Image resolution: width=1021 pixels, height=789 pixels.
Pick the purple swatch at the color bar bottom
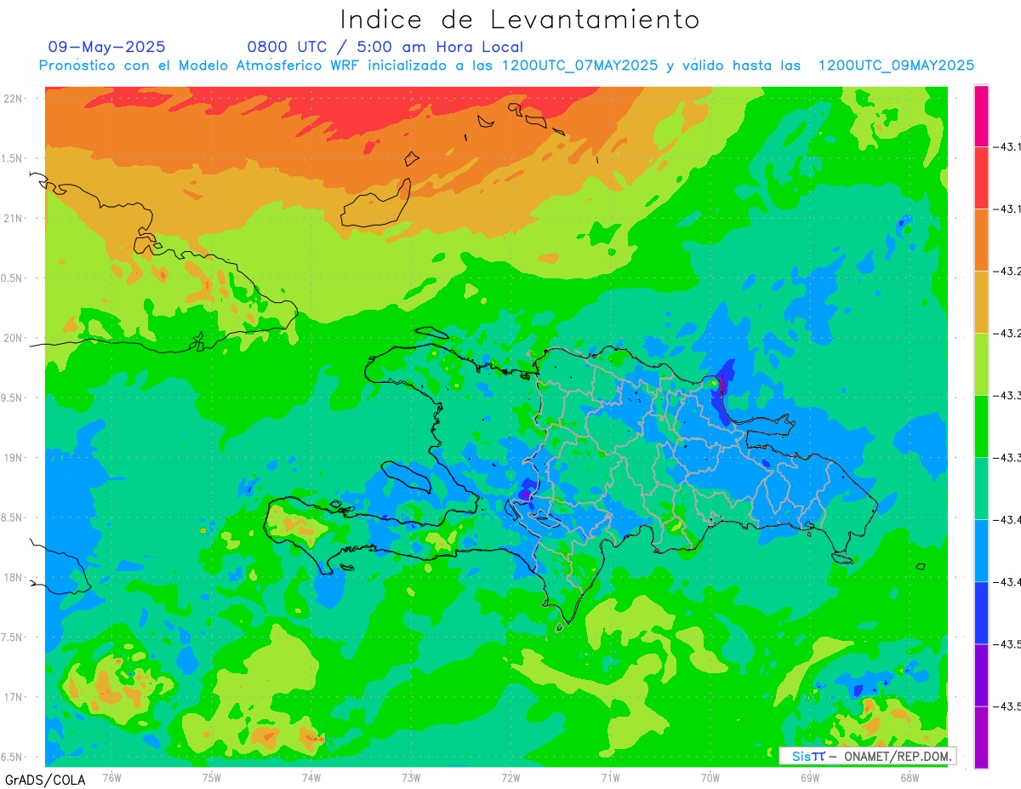tap(981, 737)
